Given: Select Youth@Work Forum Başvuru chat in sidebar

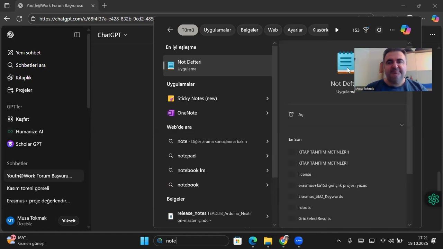Looking at the screenshot, I should [x=44, y=176].
